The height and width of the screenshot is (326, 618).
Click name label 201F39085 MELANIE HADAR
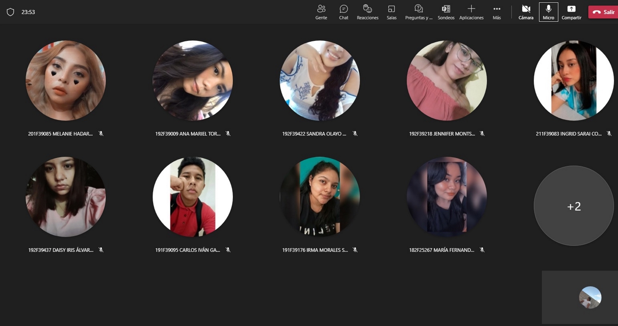pos(60,134)
